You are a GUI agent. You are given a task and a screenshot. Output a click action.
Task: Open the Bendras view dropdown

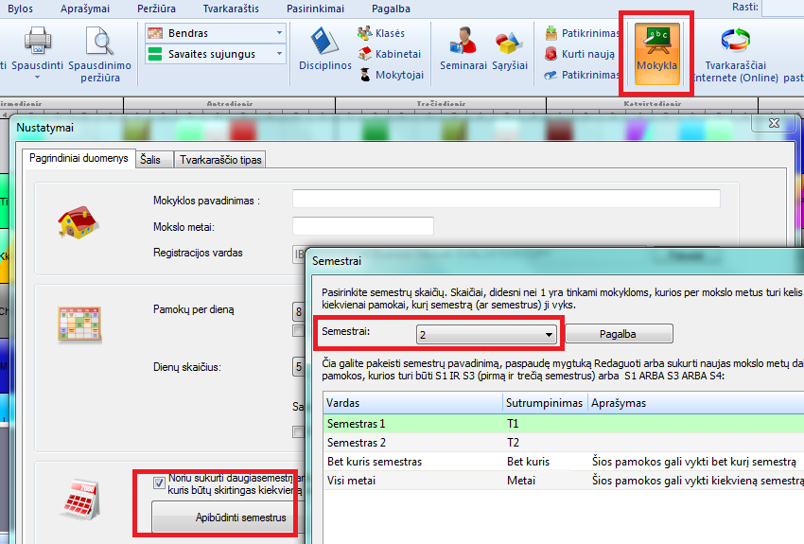279,33
